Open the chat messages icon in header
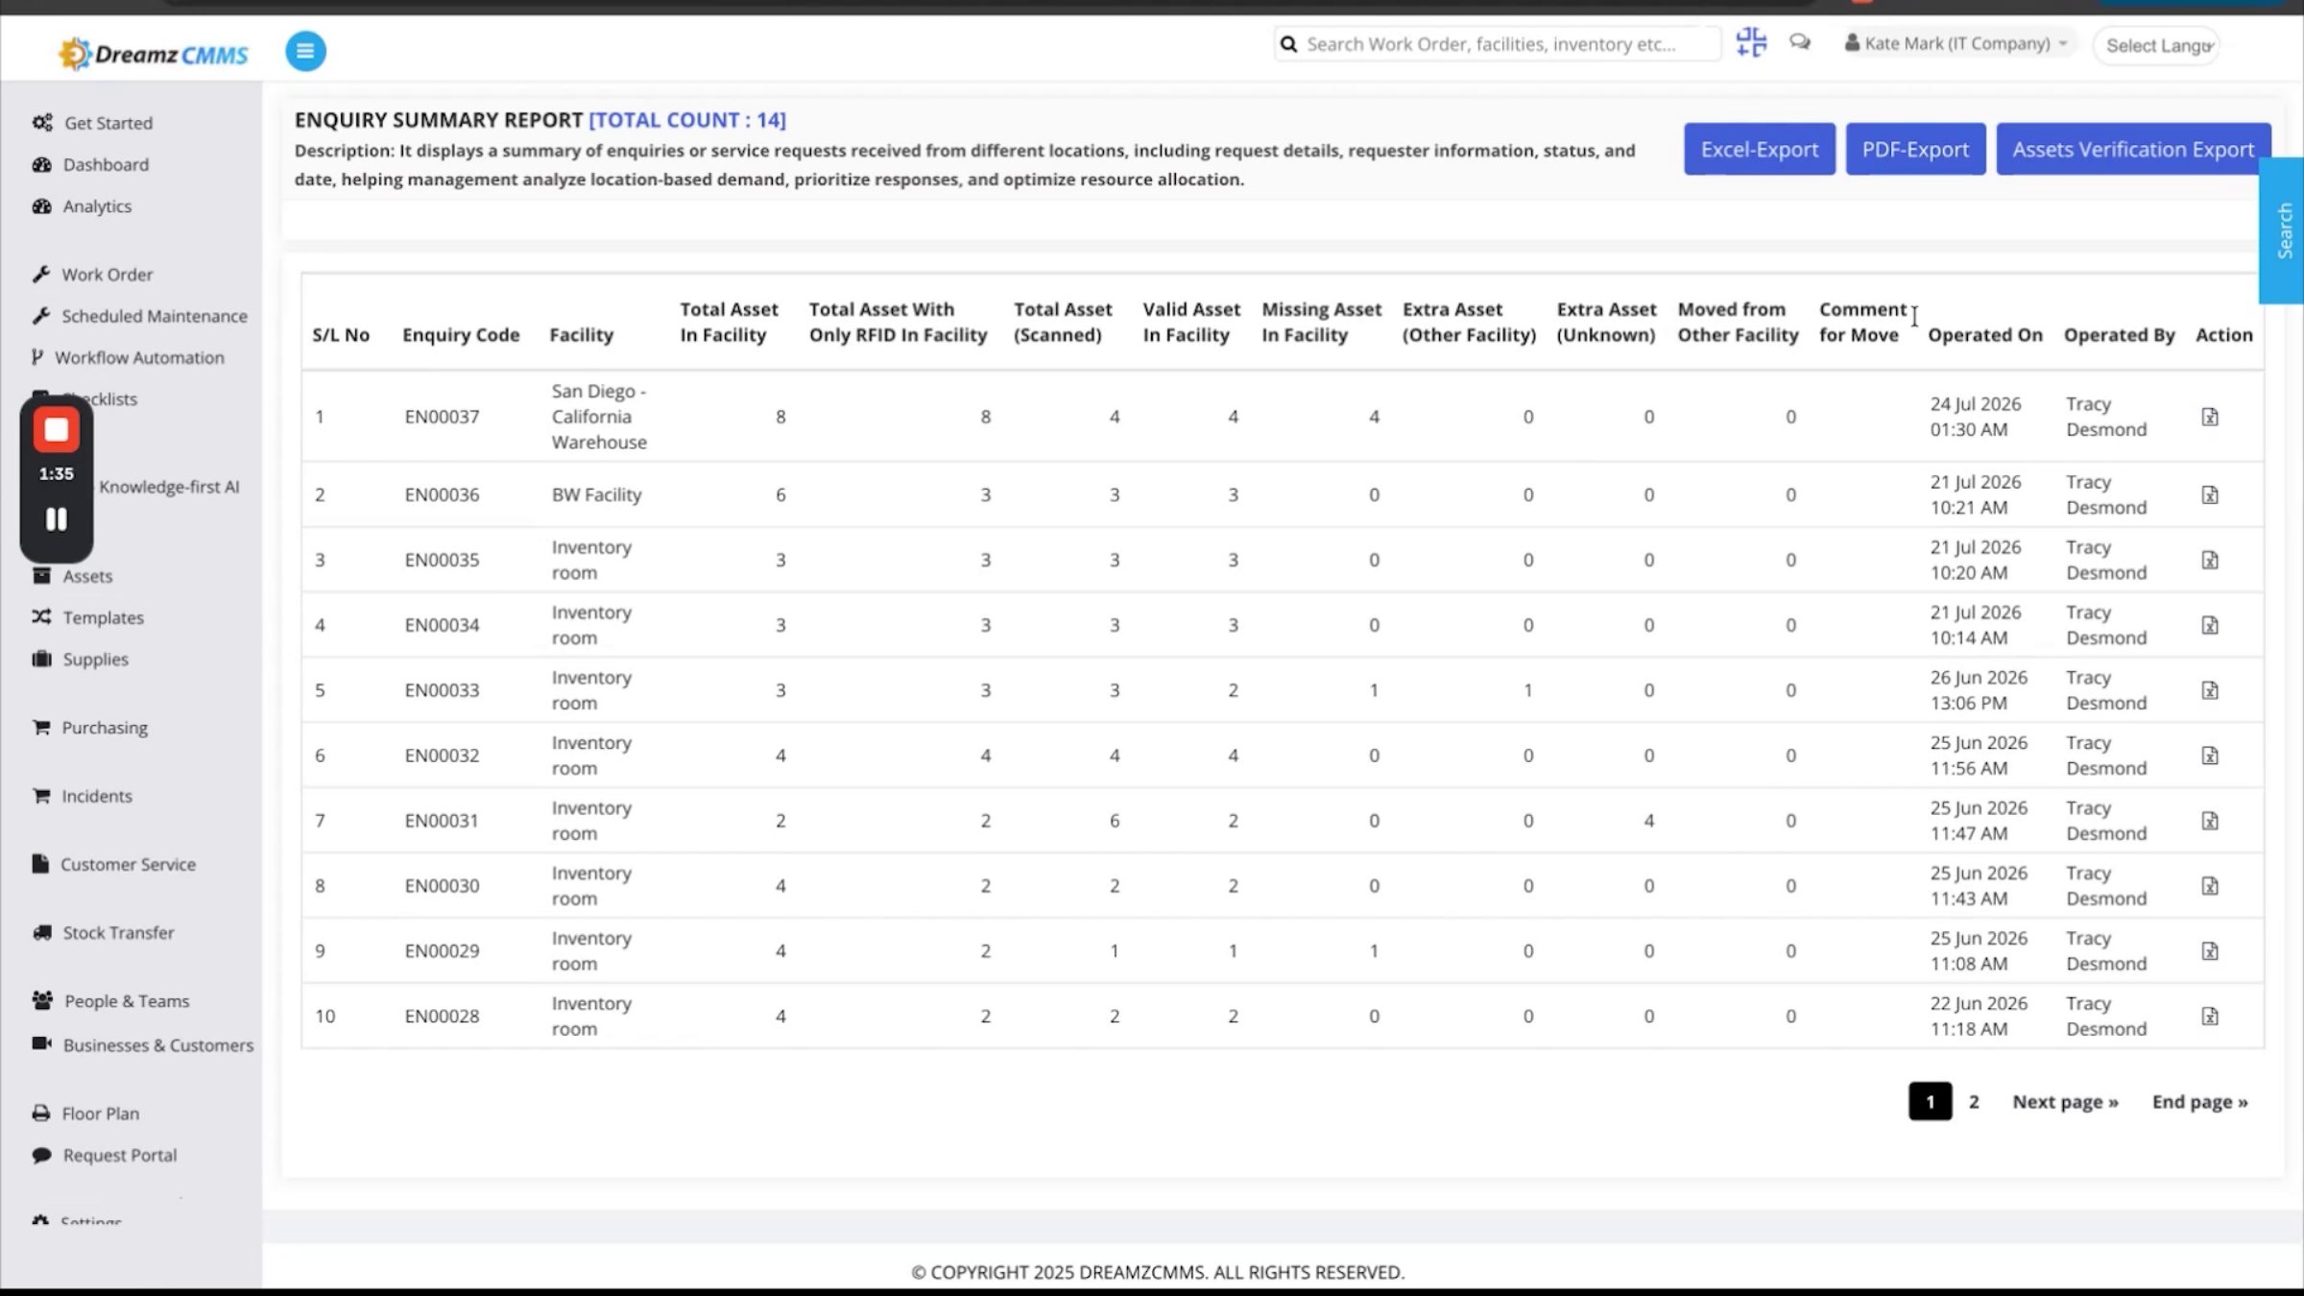2304x1296 pixels. (1800, 42)
